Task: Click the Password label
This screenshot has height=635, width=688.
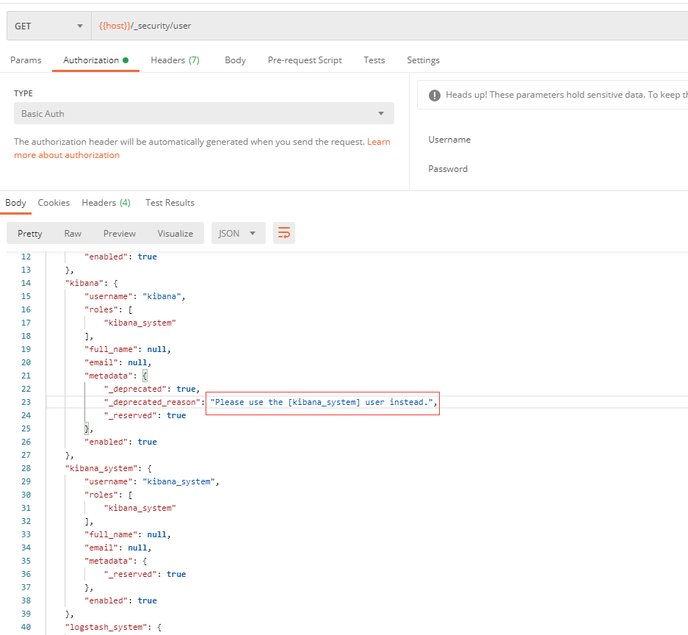Action: point(448,169)
